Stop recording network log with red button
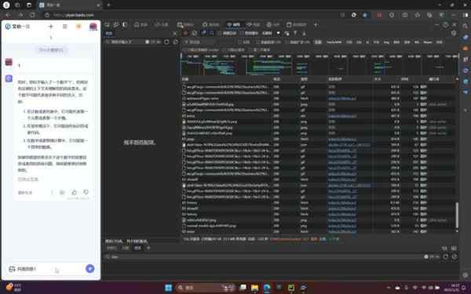 pyautogui.click(x=186, y=33)
